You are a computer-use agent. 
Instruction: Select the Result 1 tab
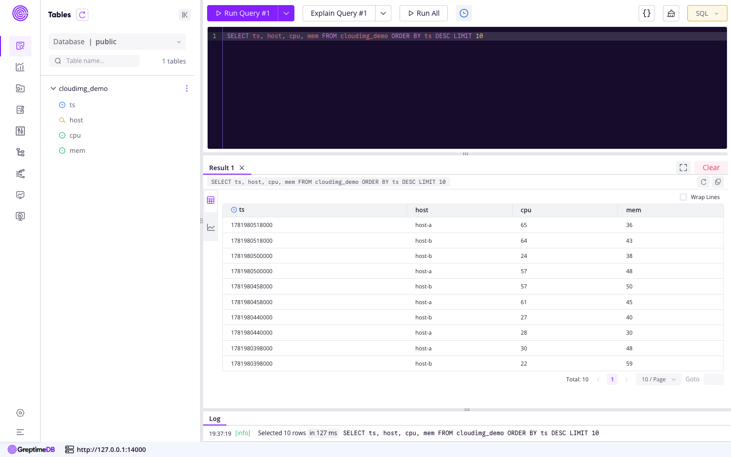(222, 168)
